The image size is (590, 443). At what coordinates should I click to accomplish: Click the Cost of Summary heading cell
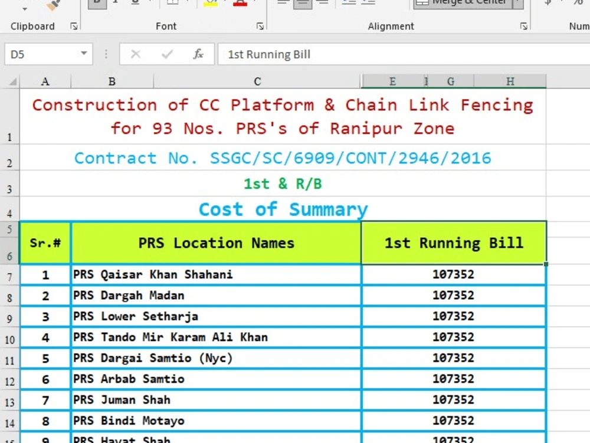point(283,209)
